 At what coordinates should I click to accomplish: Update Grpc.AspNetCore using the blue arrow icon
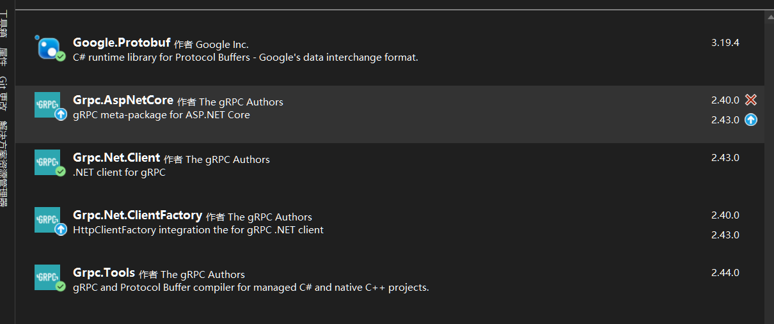[751, 120]
